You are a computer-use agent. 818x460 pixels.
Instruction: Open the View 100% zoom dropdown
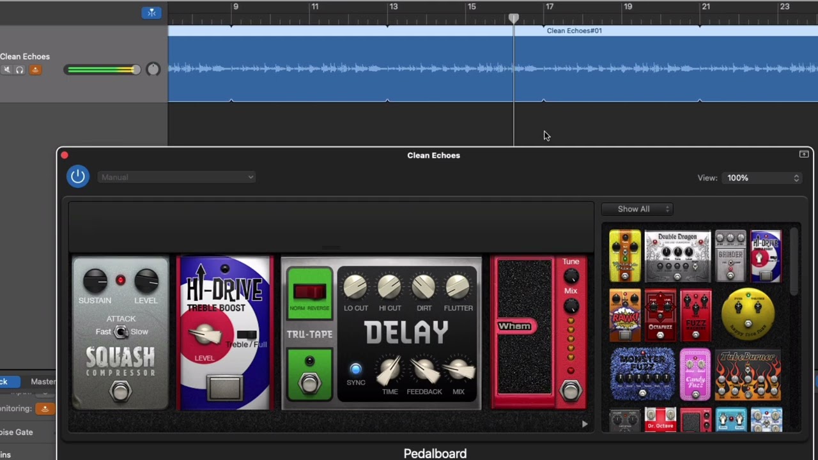763,178
